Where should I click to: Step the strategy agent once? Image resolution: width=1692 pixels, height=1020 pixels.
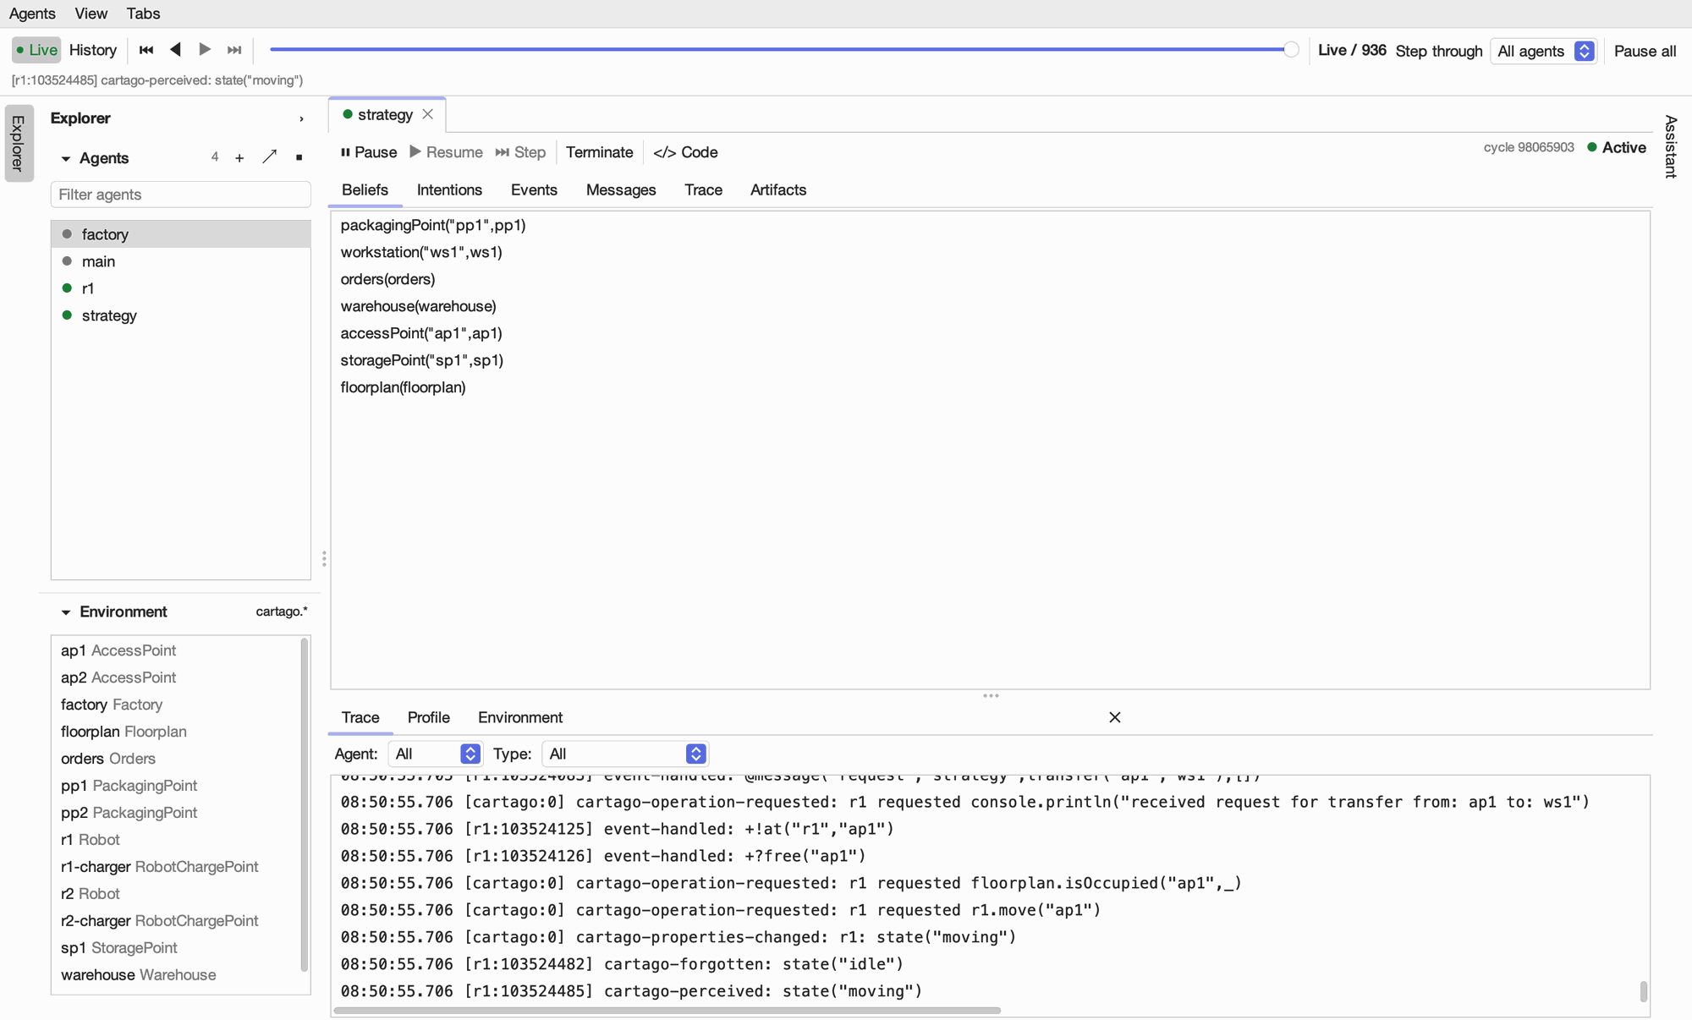coord(520,152)
